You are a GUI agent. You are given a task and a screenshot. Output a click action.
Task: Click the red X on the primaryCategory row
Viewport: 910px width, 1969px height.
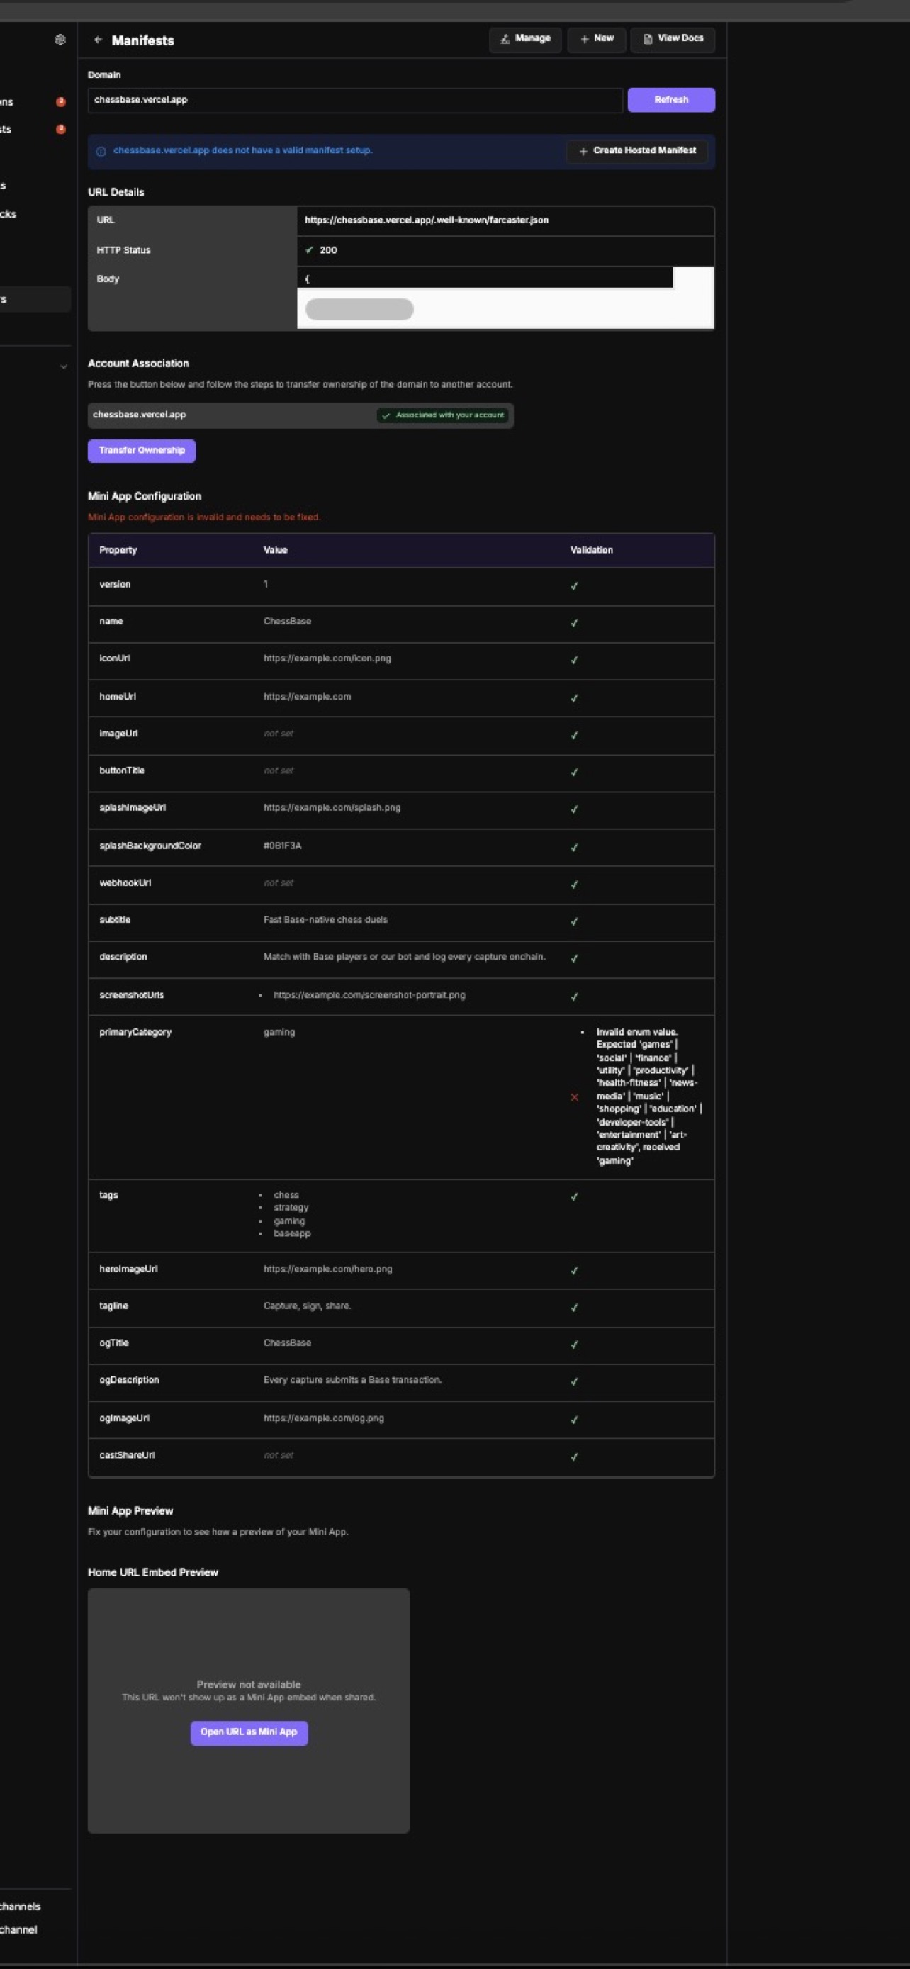coord(575,1097)
